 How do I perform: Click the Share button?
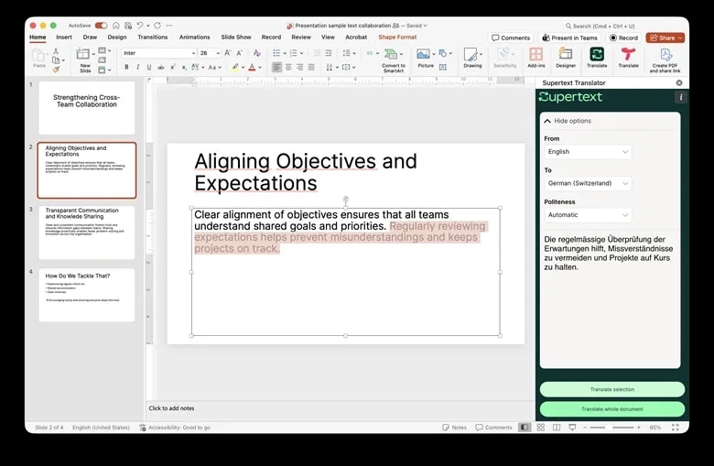click(665, 38)
